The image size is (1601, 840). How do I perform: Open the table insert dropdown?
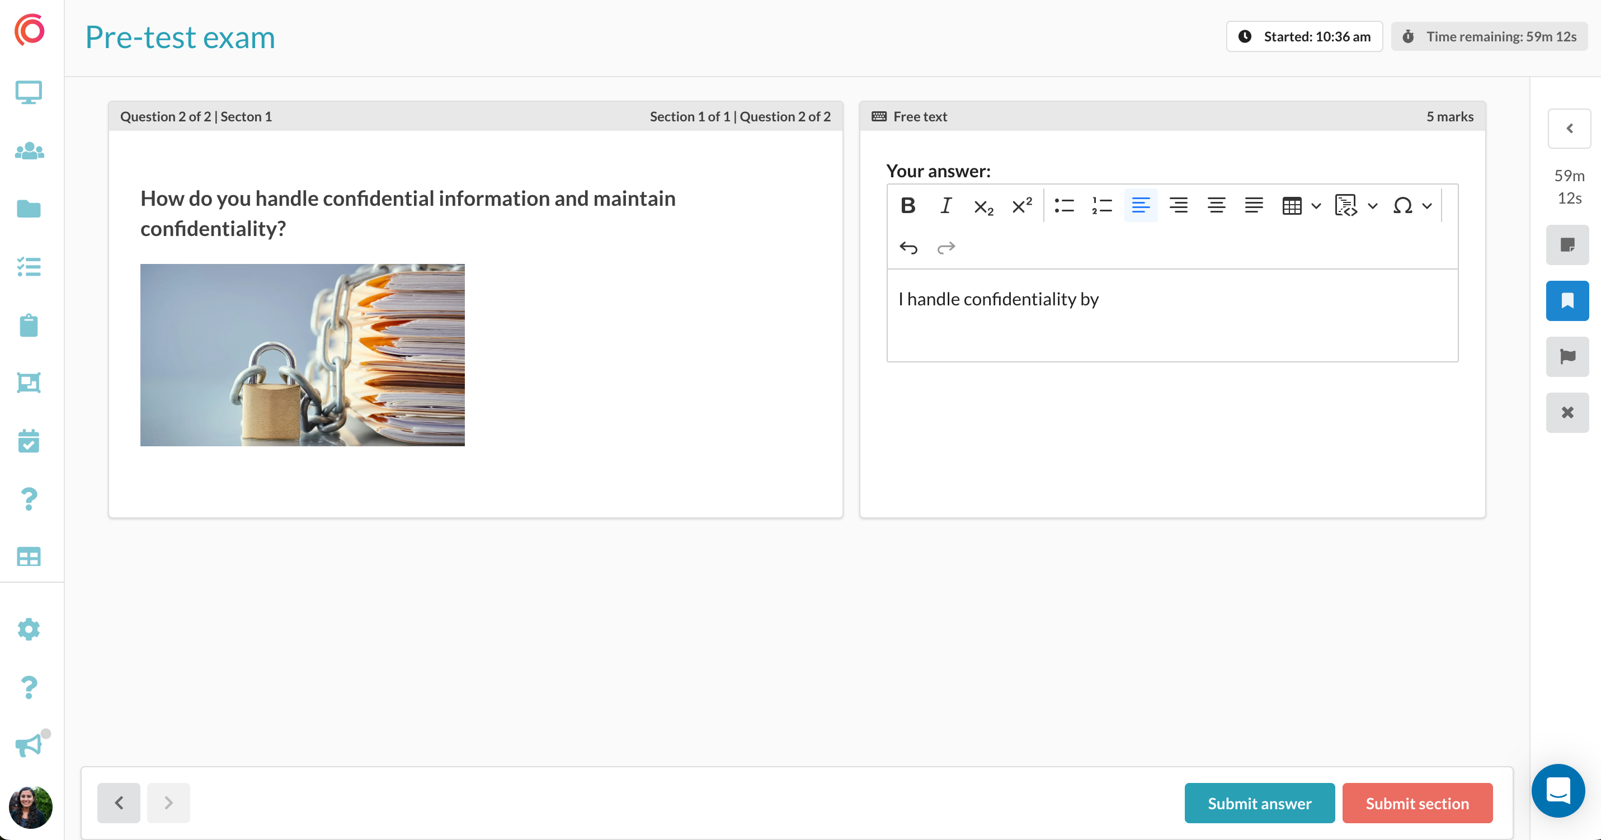click(1316, 206)
